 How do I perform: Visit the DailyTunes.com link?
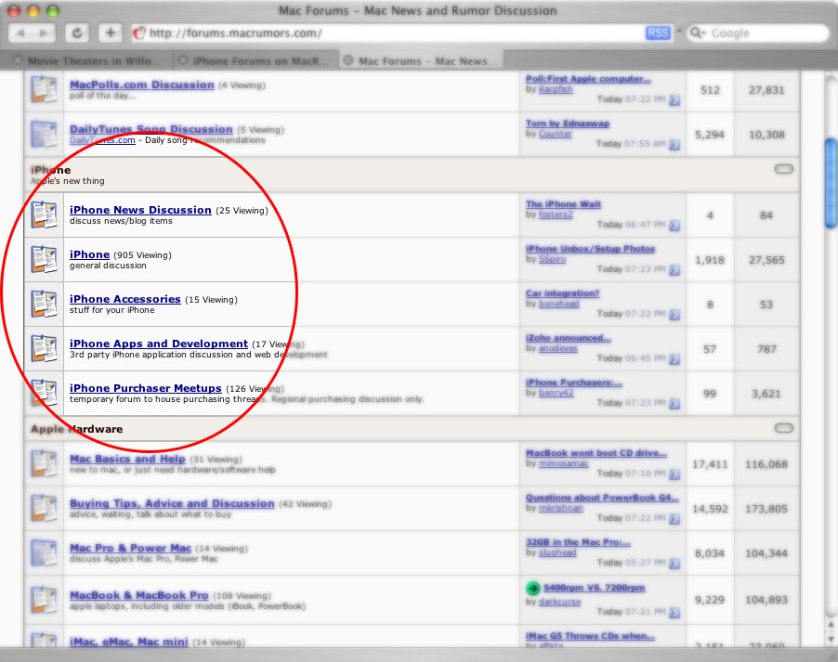pyautogui.click(x=102, y=140)
